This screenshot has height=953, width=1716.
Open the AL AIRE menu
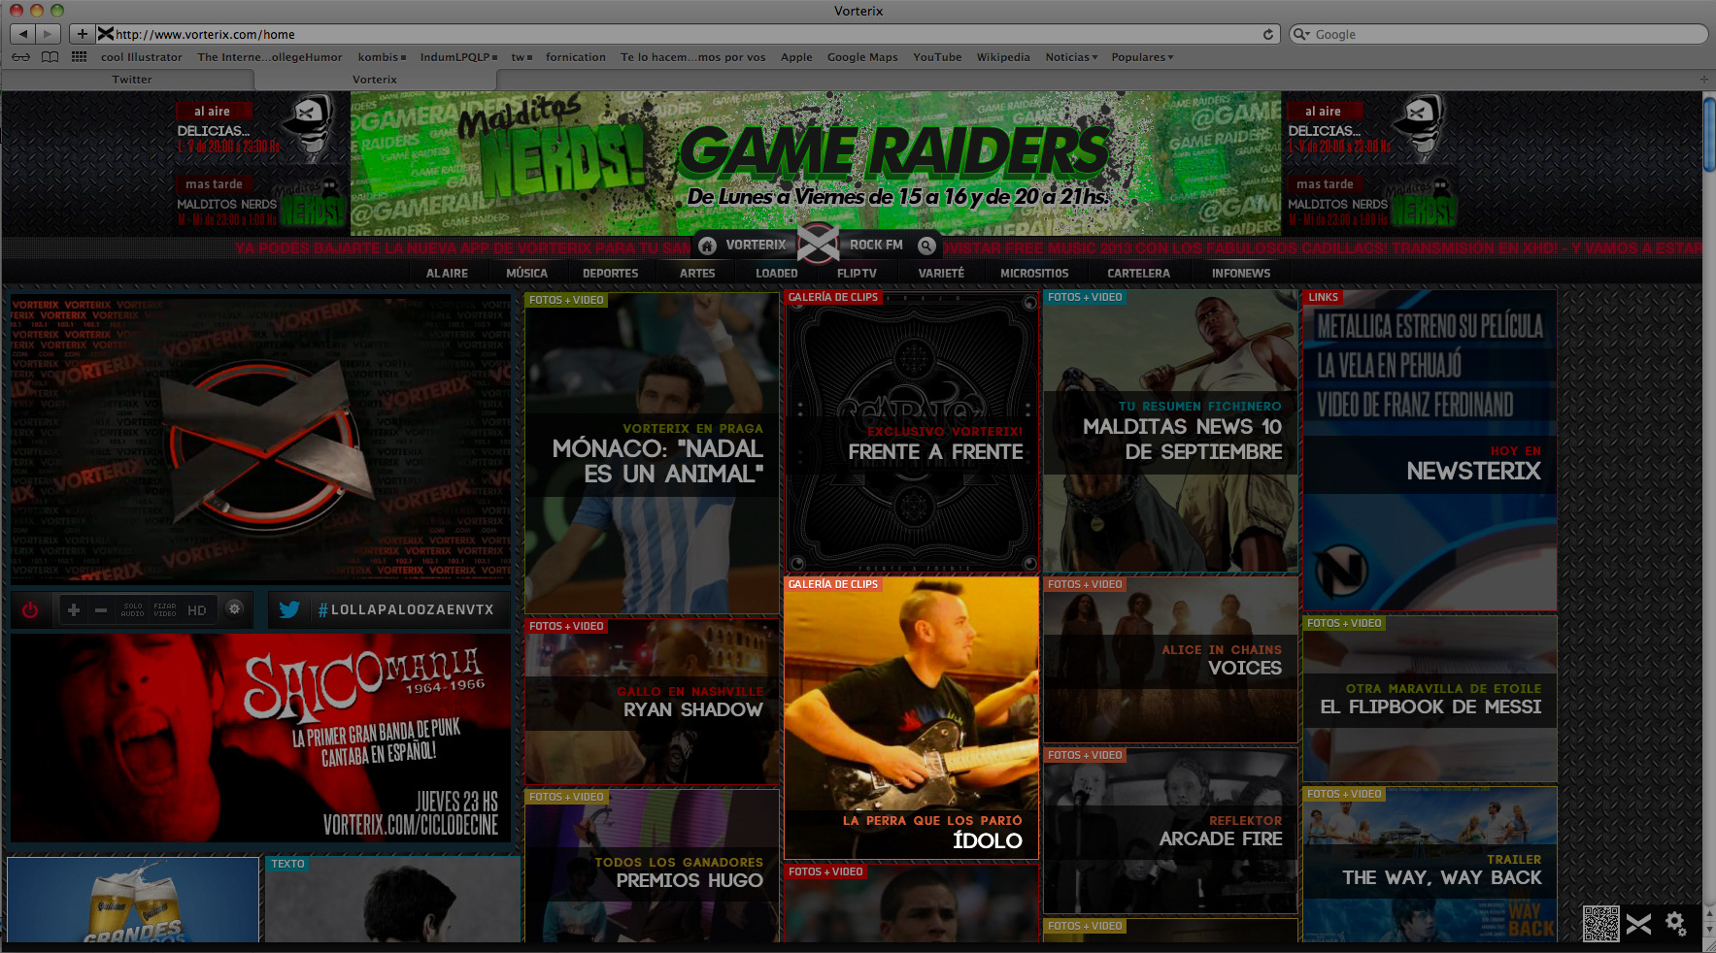pyautogui.click(x=447, y=274)
